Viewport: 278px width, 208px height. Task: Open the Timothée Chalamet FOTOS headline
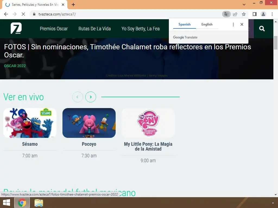click(128, 51)
